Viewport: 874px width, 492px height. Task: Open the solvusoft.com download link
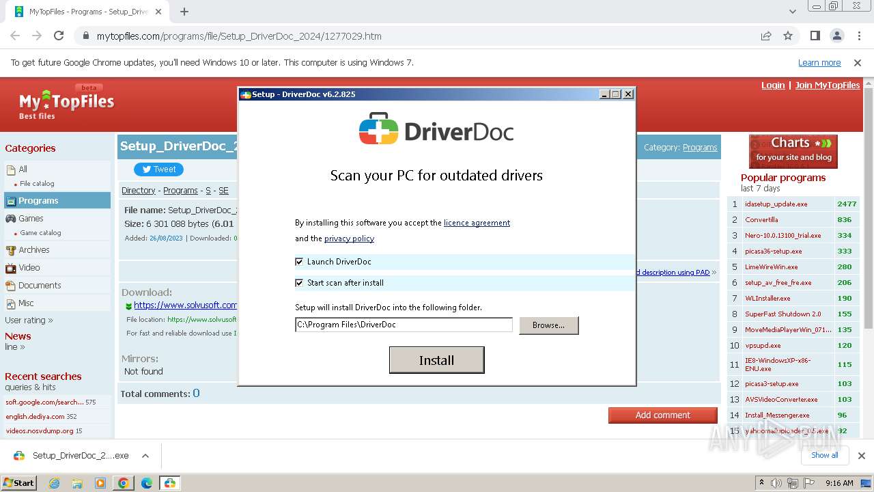[185, 305]
